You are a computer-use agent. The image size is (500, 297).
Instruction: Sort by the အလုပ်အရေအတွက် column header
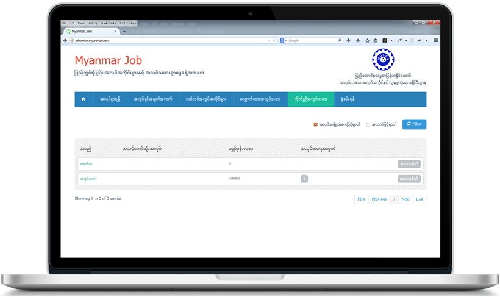pos(318,149)
